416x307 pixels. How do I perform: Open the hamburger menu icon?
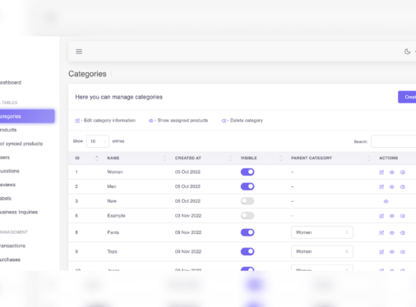pos(79,52)
